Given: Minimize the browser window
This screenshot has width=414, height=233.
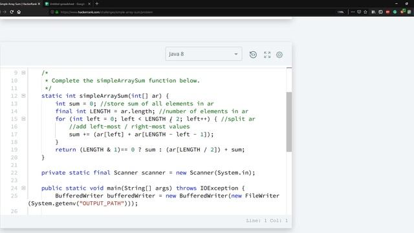Looking at the screenshot, I should pyautogui.click(x=397, y=4).
